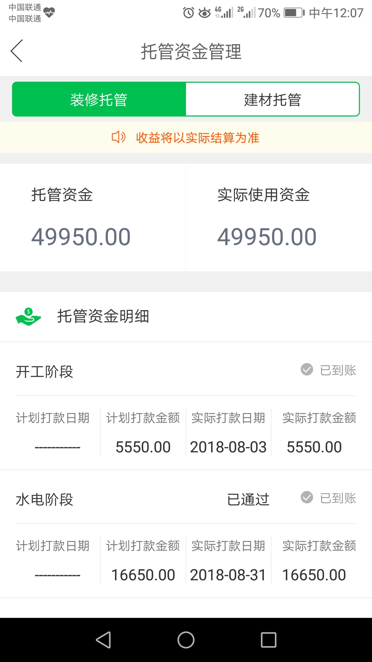The width and height of the screenshot is (372, 662).
Task: Tap the battery status icon
Action: click(x=294, y=13)
